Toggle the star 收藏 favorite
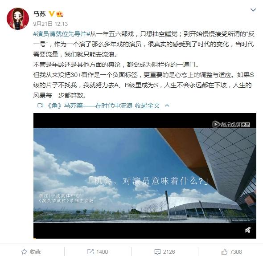The height and width of the screenshot is (256, 263). coord(31,252)
